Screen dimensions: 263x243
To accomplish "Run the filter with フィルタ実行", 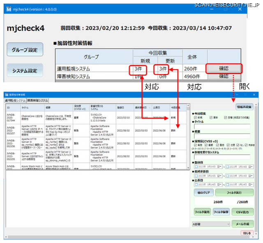I will [235, 192].
